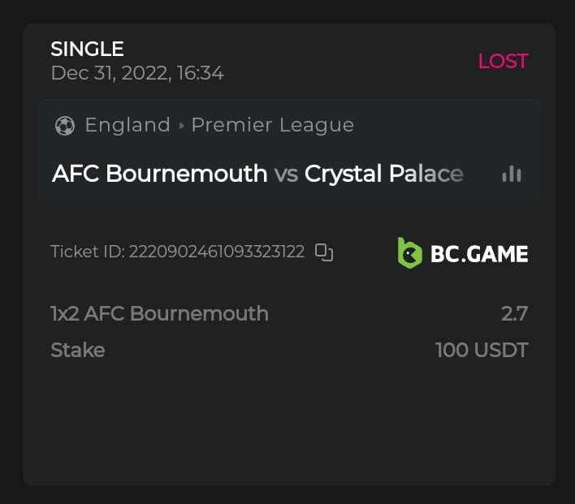575x504 pixels.
Task: Open match statistics bar chart icon
Action: tap(512, 174)
